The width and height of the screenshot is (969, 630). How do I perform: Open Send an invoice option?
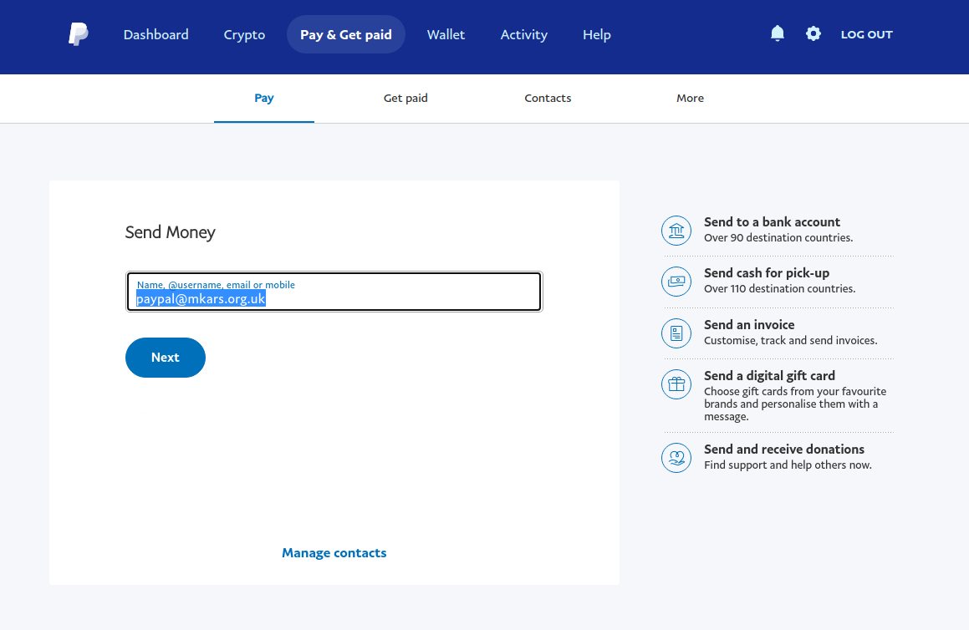click(x=749, y=325)
